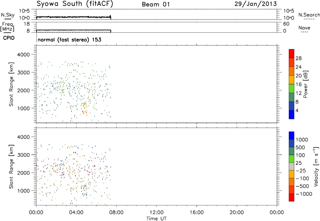Click the '2000' tick on the velocity panel

coord(24,173)
